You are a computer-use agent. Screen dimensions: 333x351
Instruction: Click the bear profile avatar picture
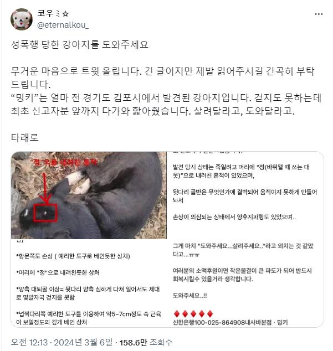[22, 19]
